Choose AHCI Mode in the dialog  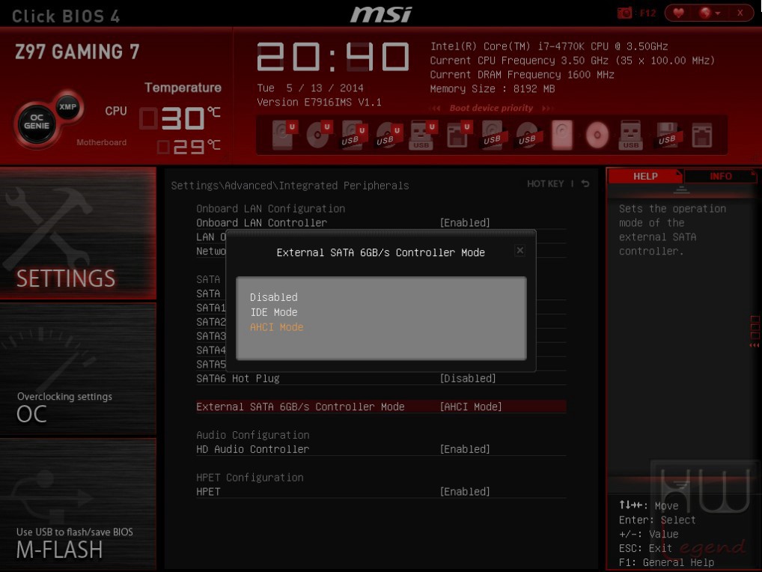point(276,327)
